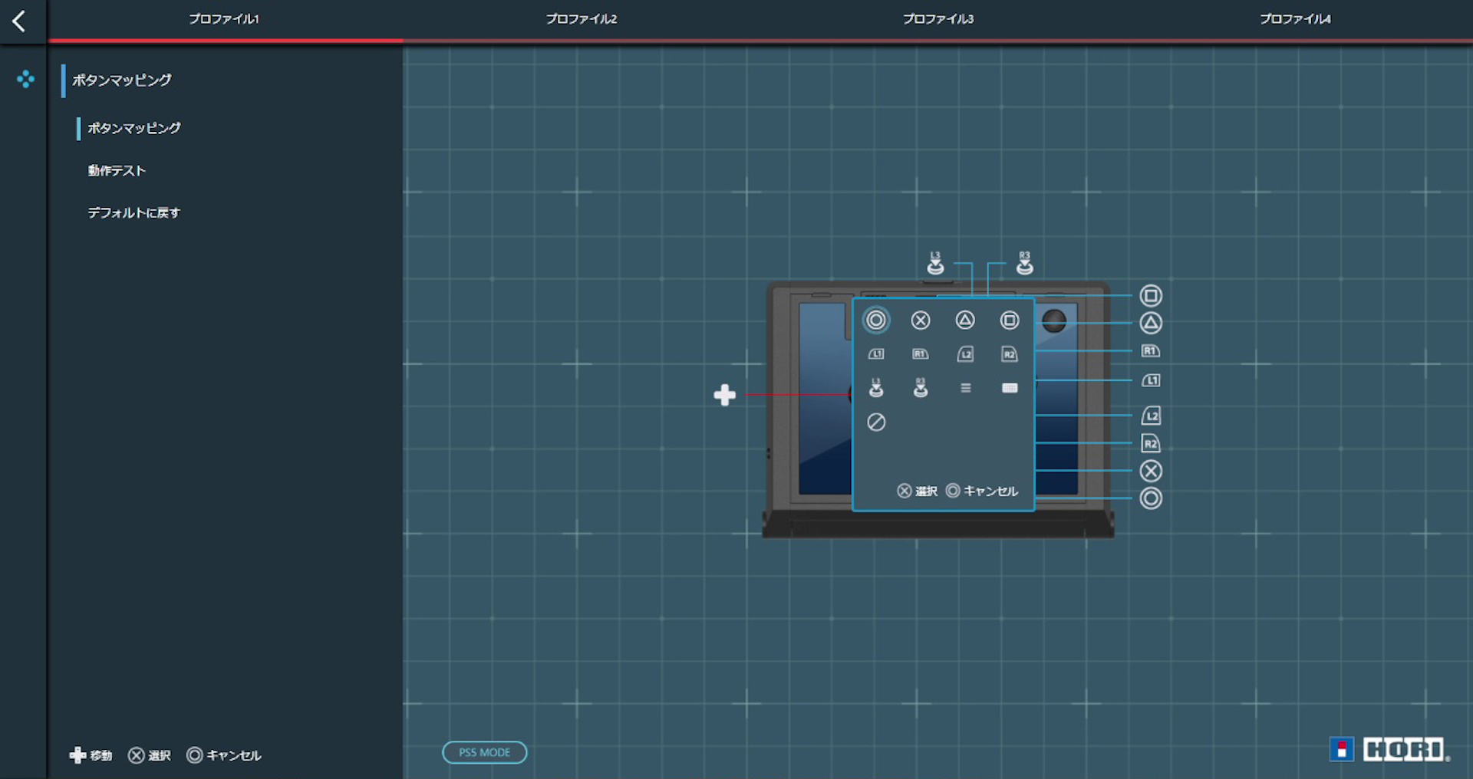This screenshot has width=1473, height=779.
Task: Assign R3 stick press from the popup grid
Action: tap(921, 387)
